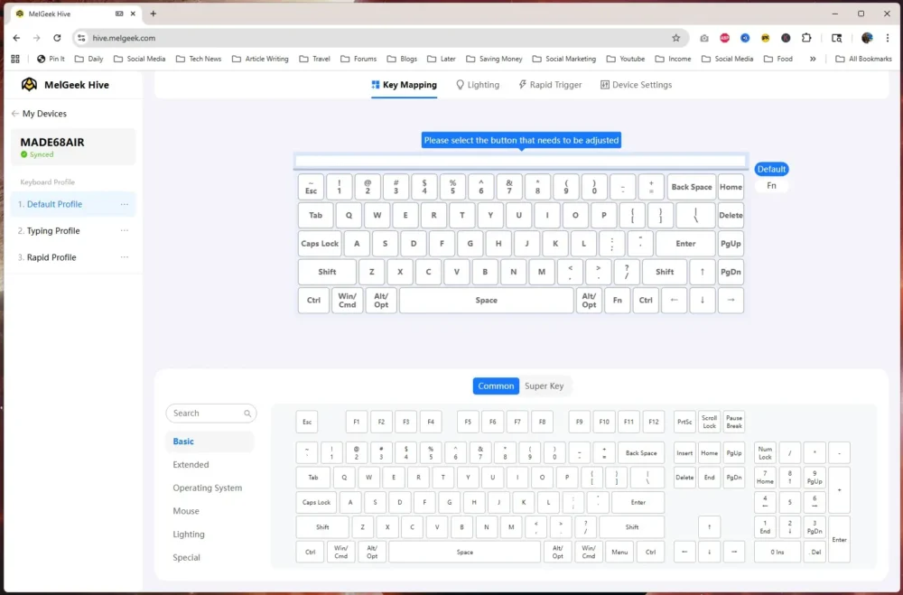Open the Key Mapping tab

pyautogui.click(x=405, y=85)
